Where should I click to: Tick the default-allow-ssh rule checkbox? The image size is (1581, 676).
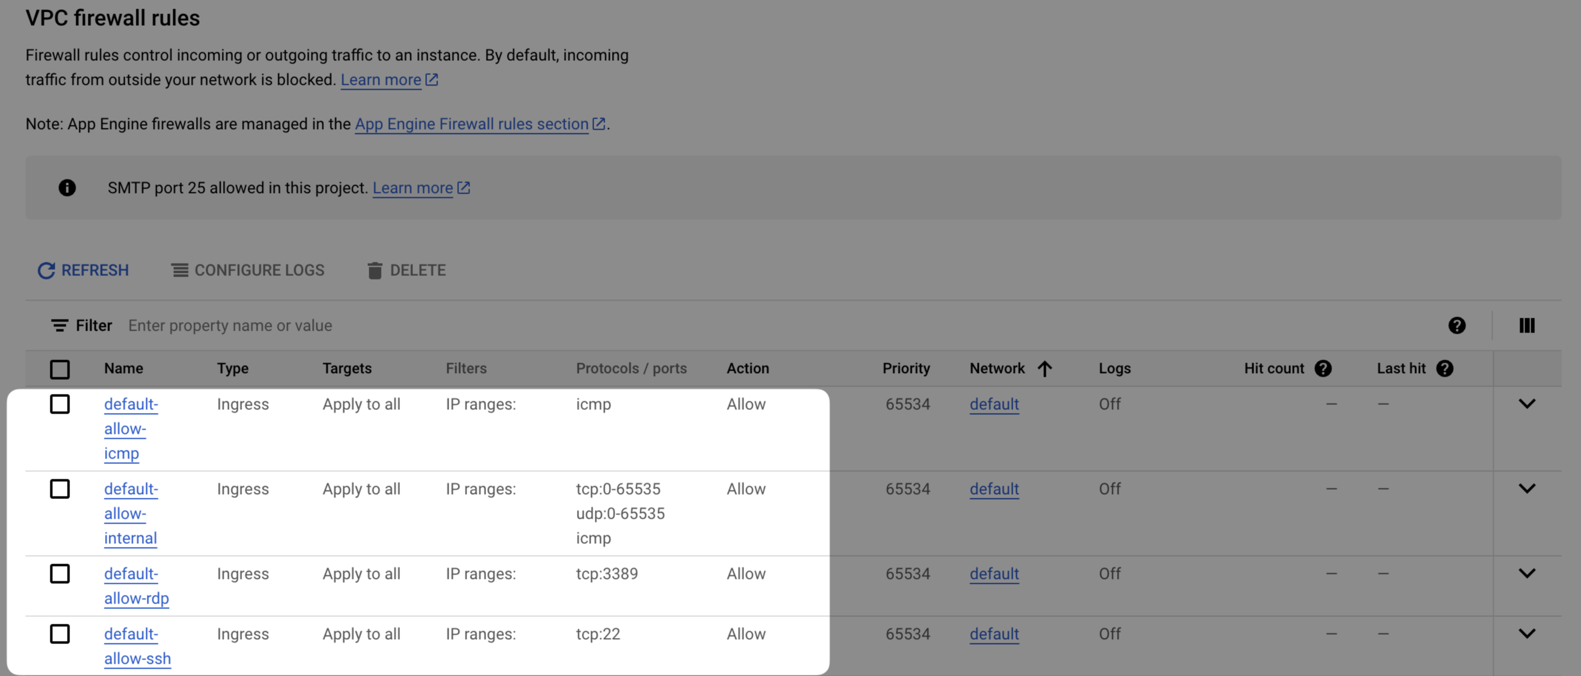(60, 634)
